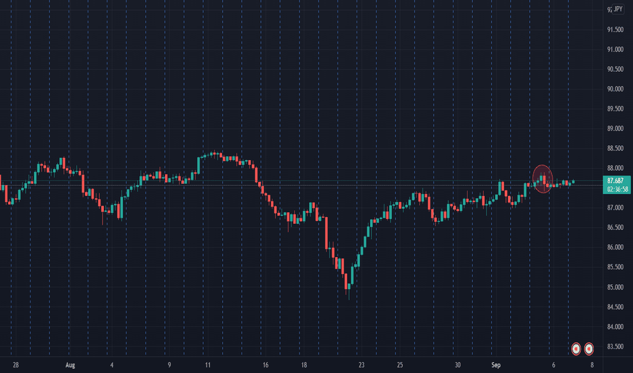Click the 87.000 price axis label
Screen dimensions: 633x373
point(615,208)
